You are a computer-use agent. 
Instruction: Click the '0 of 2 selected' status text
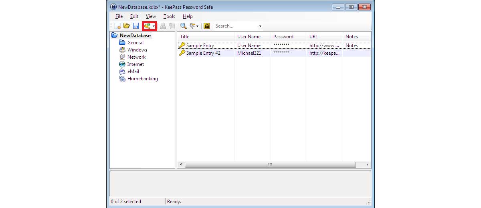126,202
